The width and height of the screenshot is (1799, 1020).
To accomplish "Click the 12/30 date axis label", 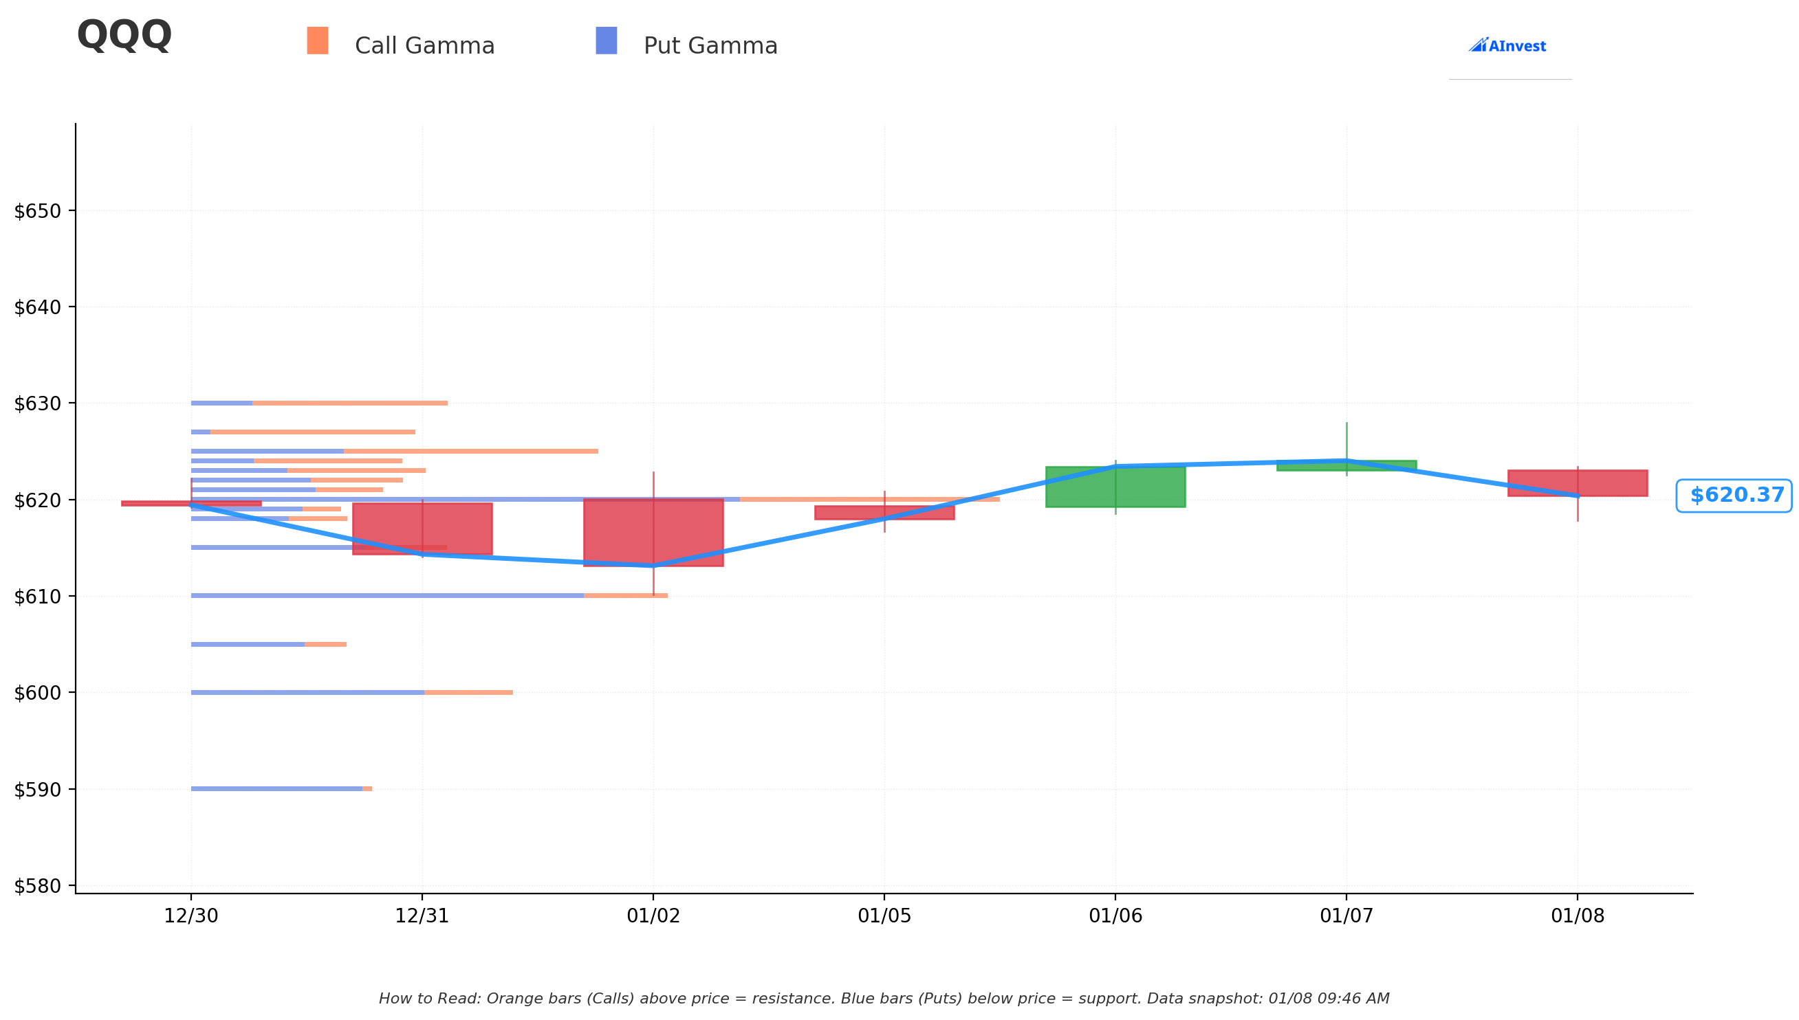I will pyautogui.click(x=190, y=916).
